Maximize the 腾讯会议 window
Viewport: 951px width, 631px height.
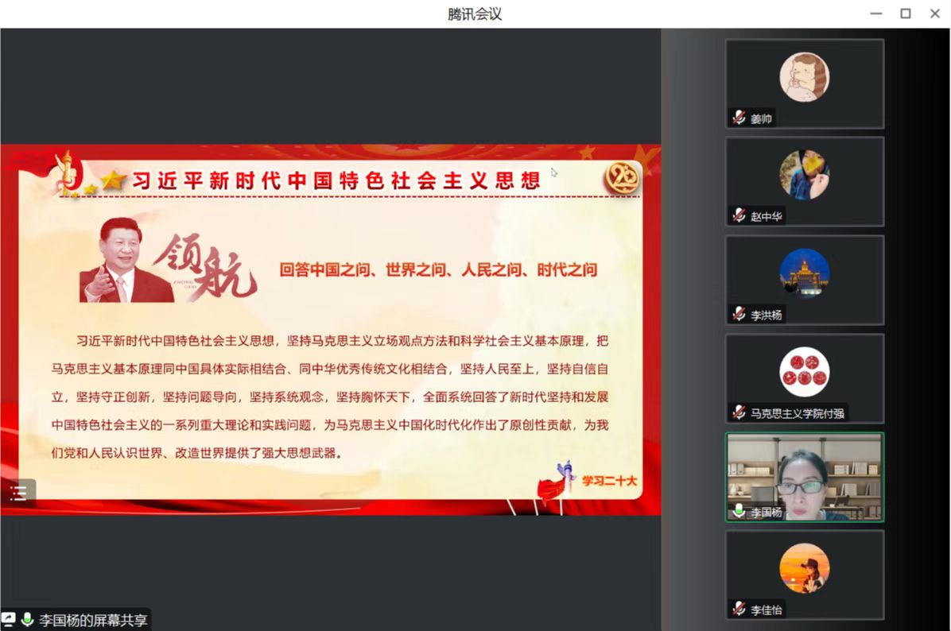(905, 14)
